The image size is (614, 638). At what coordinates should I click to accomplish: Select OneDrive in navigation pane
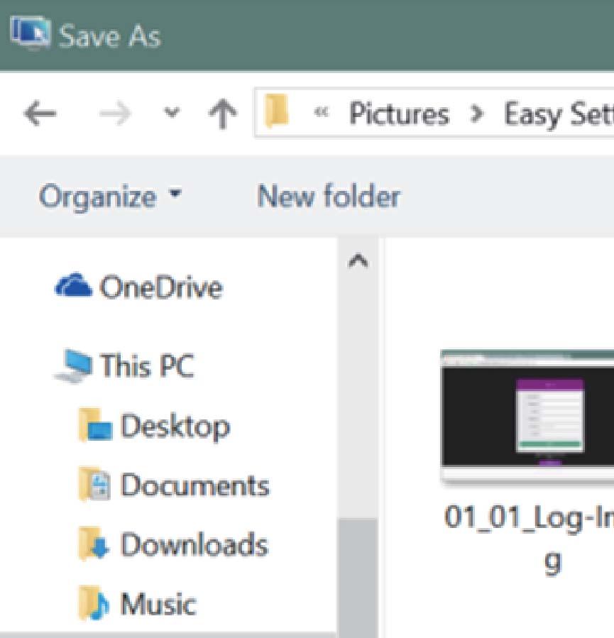(161, 287)
